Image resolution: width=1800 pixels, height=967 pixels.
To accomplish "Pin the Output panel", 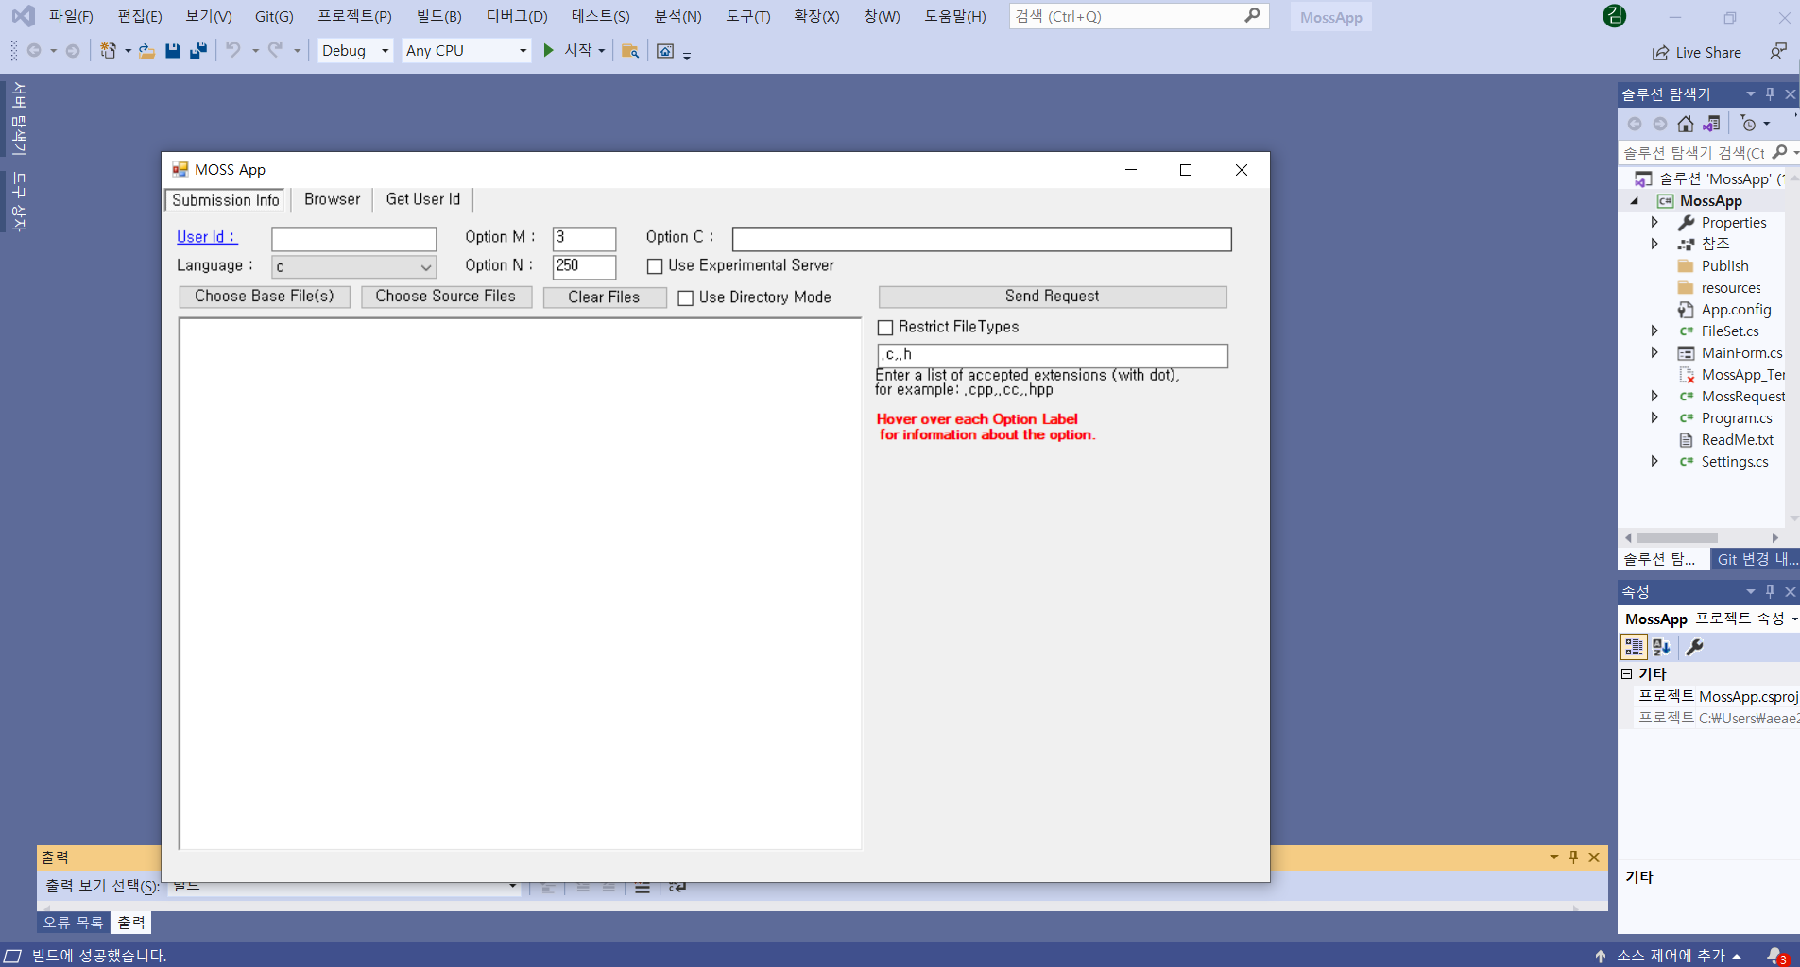I will [1573, 857].
